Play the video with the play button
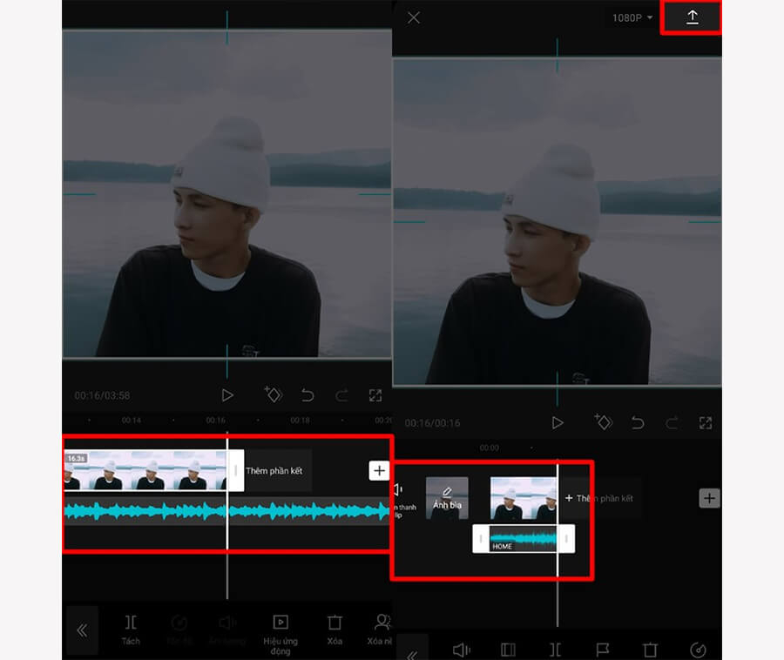 [x=228, y=394]
